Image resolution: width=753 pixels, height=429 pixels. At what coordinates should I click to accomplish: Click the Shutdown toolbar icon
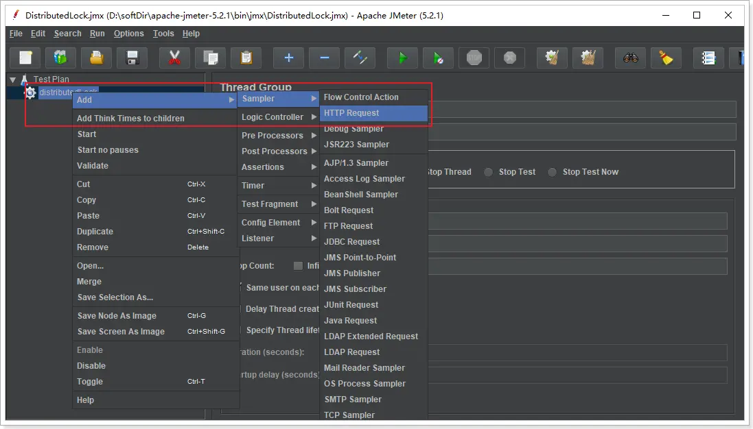(509, 58)
